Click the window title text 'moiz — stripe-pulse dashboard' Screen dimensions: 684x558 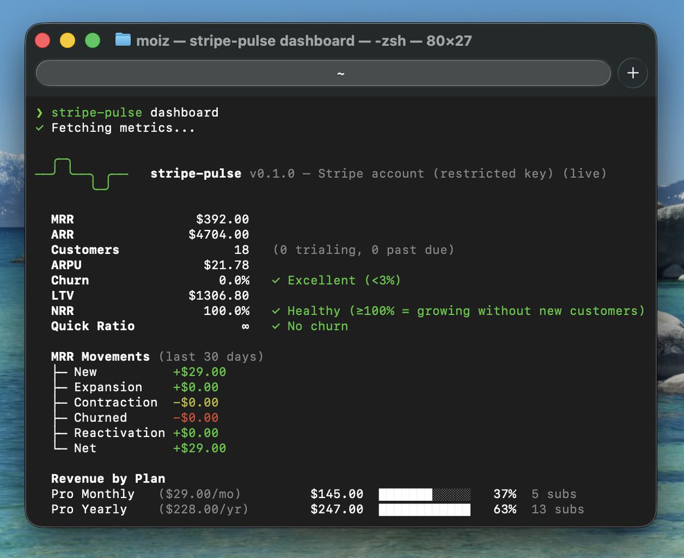[x=245, y=41]
